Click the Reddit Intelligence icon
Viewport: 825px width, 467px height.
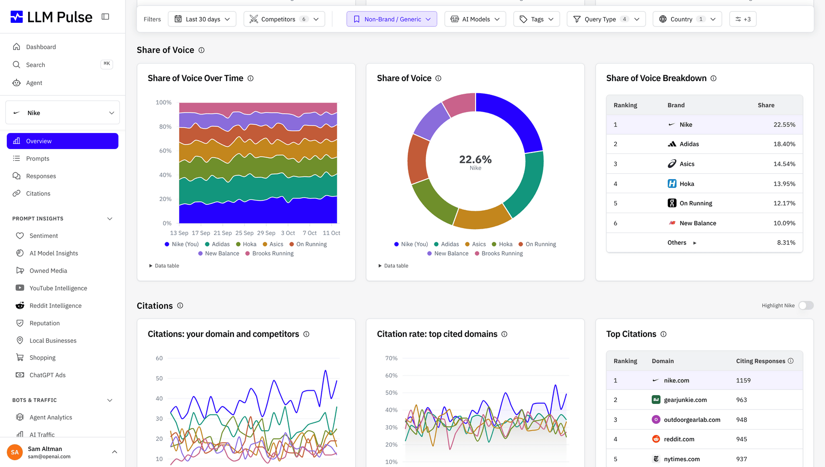pyautogui.click(x=20, y=306)
